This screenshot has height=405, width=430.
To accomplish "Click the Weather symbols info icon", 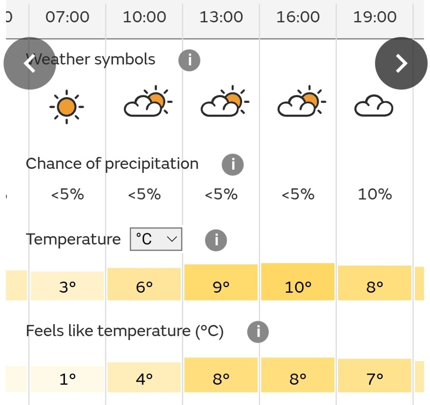I will pyautogui.click(x=189, y=60).
